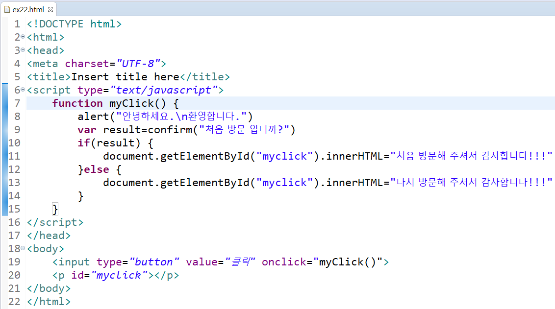Screen dimensions: 555x309
Task: Click the meta charset tag on line 4
Action: click(97, 64)
